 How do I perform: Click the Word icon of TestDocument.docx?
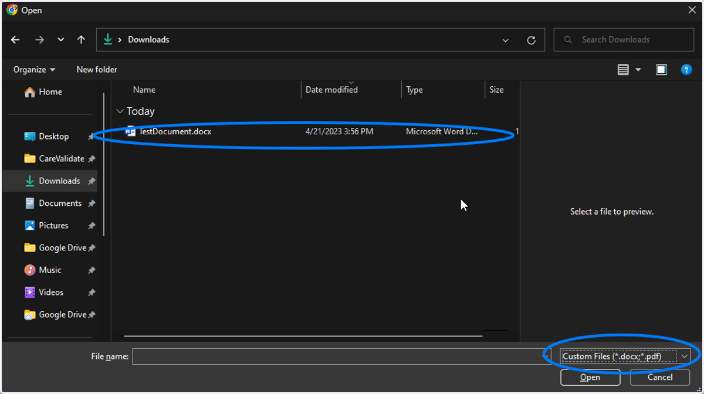pos(130,132)
